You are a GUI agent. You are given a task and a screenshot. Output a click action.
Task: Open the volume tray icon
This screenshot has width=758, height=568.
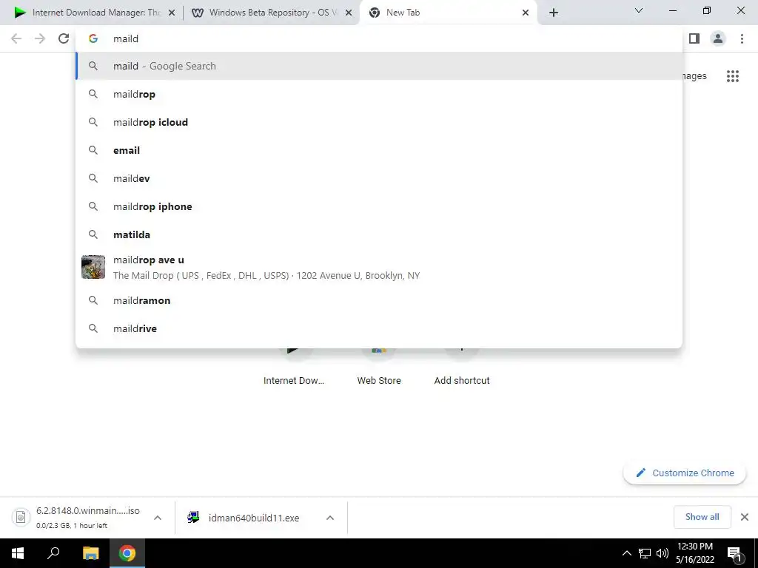click(663, 553)
